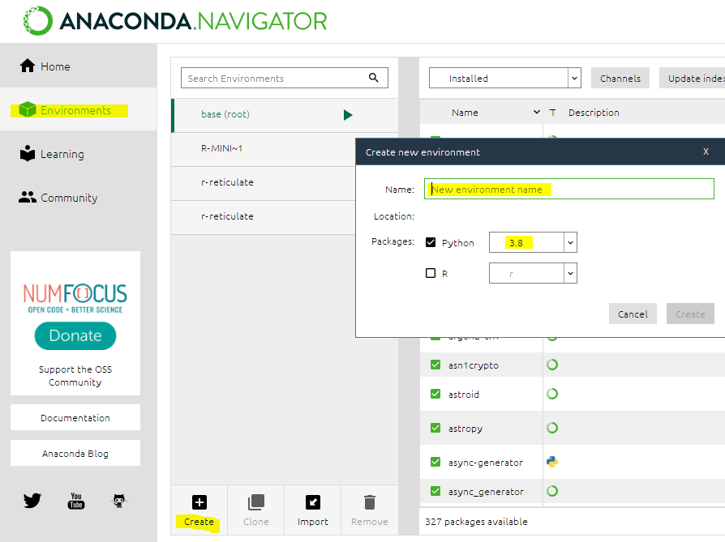Click the green Environments cube icon
725x542 pixels.
(x=28, y=109)
